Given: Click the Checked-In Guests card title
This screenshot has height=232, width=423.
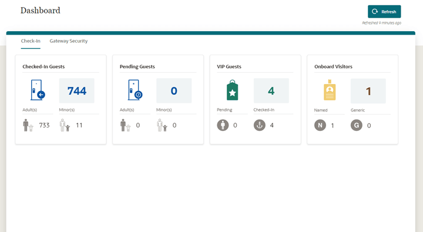Looking at the screenshot, I should click(43, 66).
